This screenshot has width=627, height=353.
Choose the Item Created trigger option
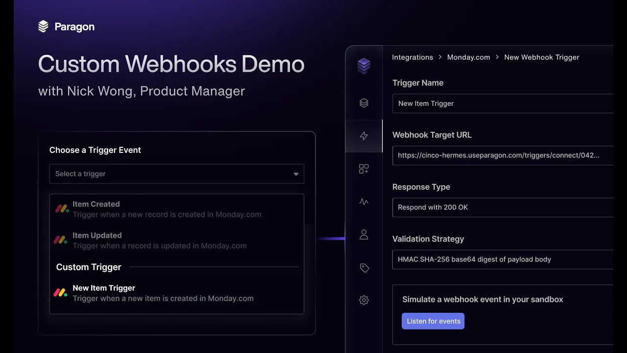coord(177,209)
